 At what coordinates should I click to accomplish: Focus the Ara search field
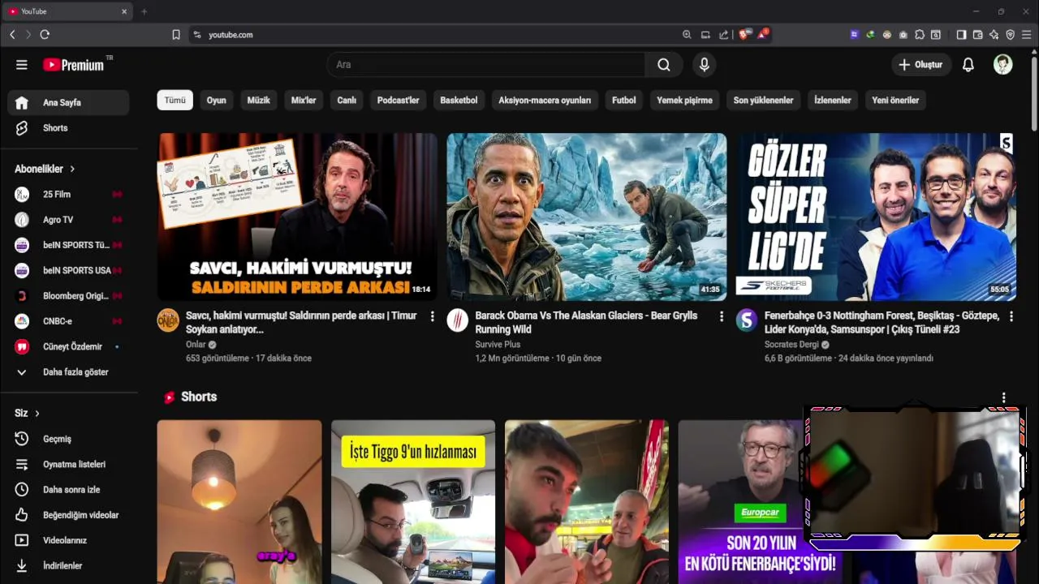pos(485,65)
